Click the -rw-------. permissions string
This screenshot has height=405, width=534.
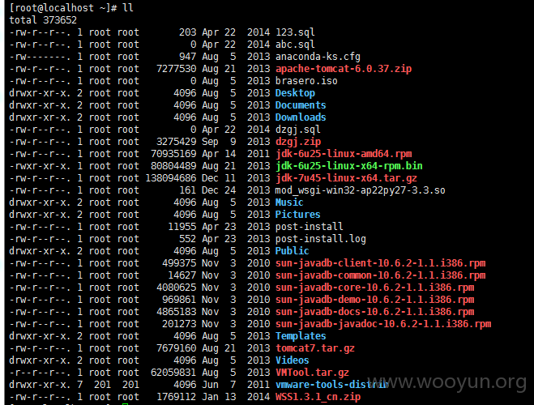click(x=40, y=57)
